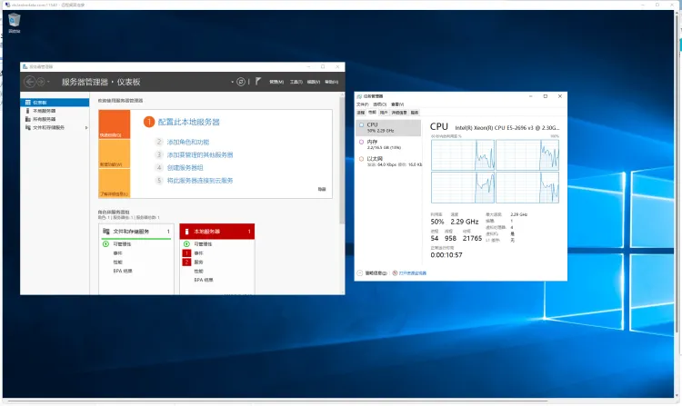This screenshot has height=406, width=682.
Task: Open the 管理(M) menu
Action: coord(276,82)
